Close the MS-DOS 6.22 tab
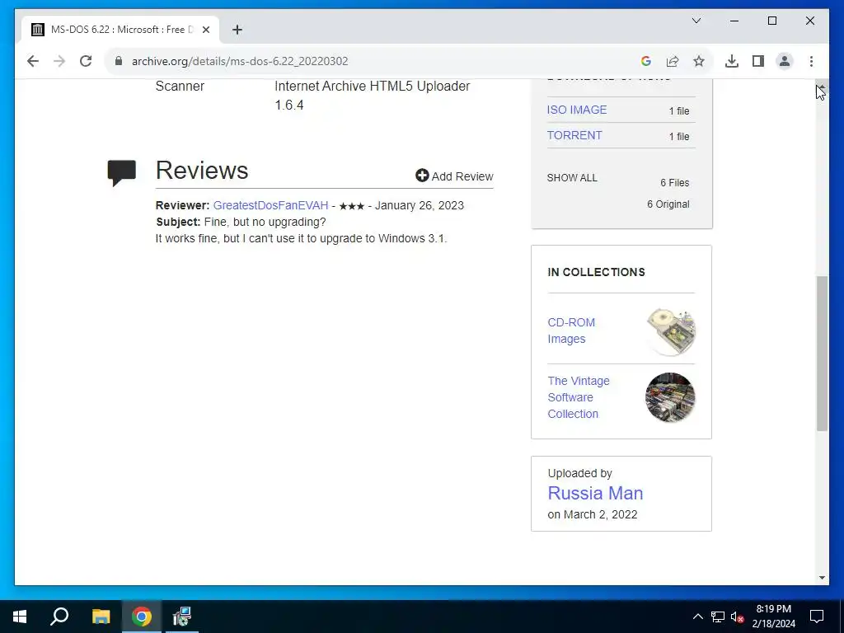The width and height of the screenshot is (844, 633). pyautogui.click(x=205, y=30)
